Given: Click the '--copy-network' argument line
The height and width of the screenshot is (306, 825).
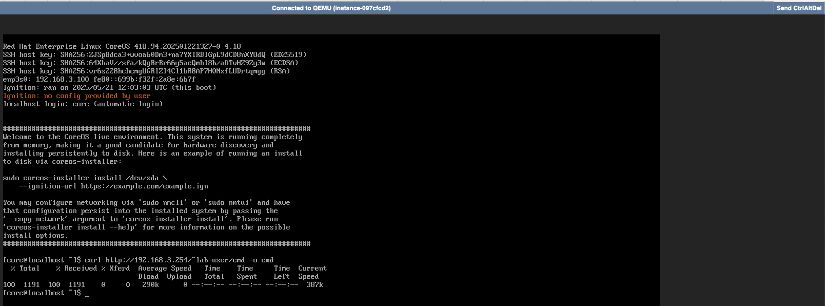Looking at the screenshot, I should (x=141, y=219).
